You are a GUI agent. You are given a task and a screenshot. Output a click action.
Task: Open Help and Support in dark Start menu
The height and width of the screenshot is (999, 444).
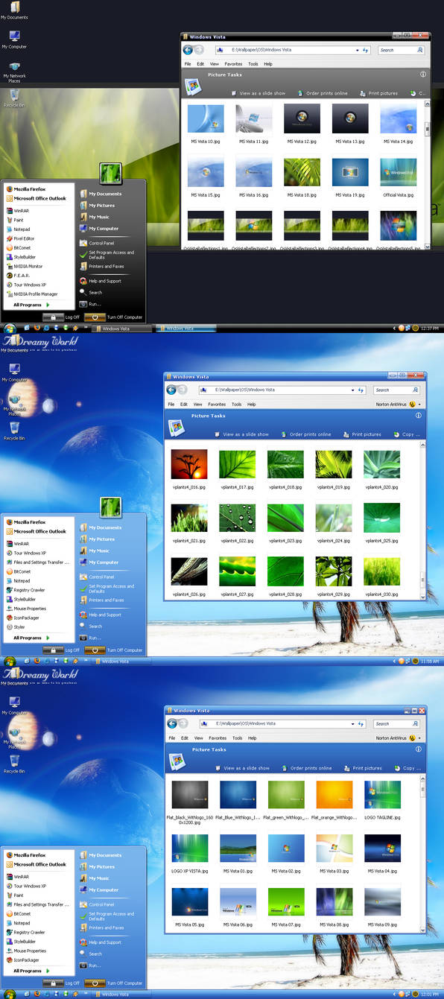click(x=100, y=281)
